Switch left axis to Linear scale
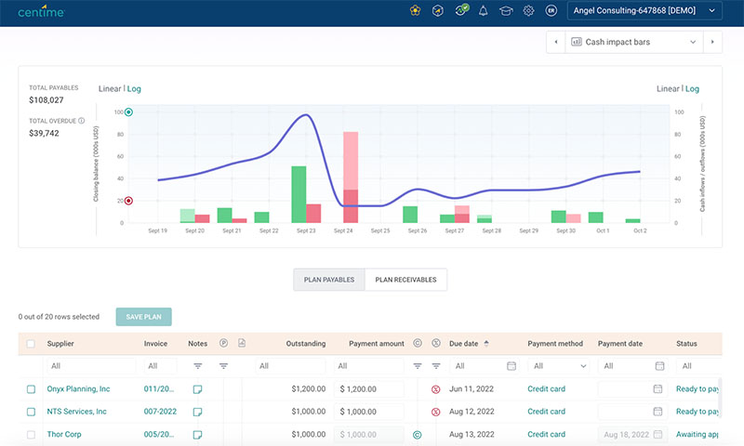This screenshot has width=744, height=446. 110,88
